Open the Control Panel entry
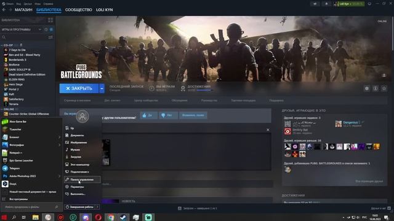394x221 pixels. [x=82, y=179]
